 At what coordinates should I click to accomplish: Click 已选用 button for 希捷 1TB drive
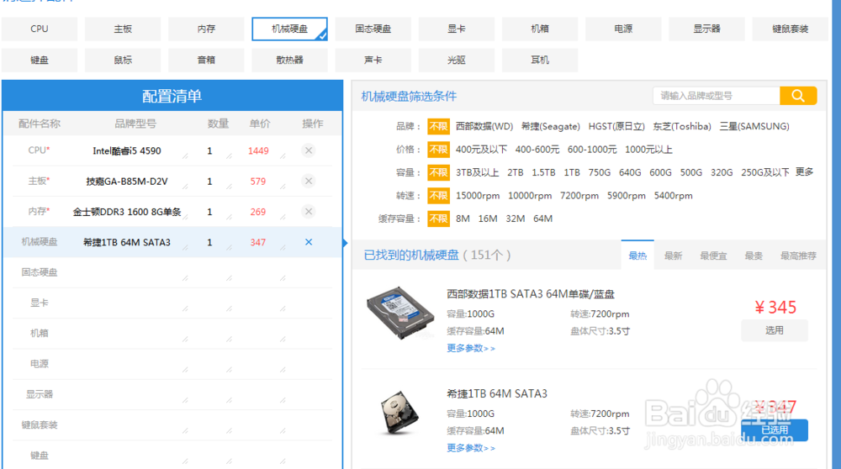pyautogui.click(x=775, y=430)
